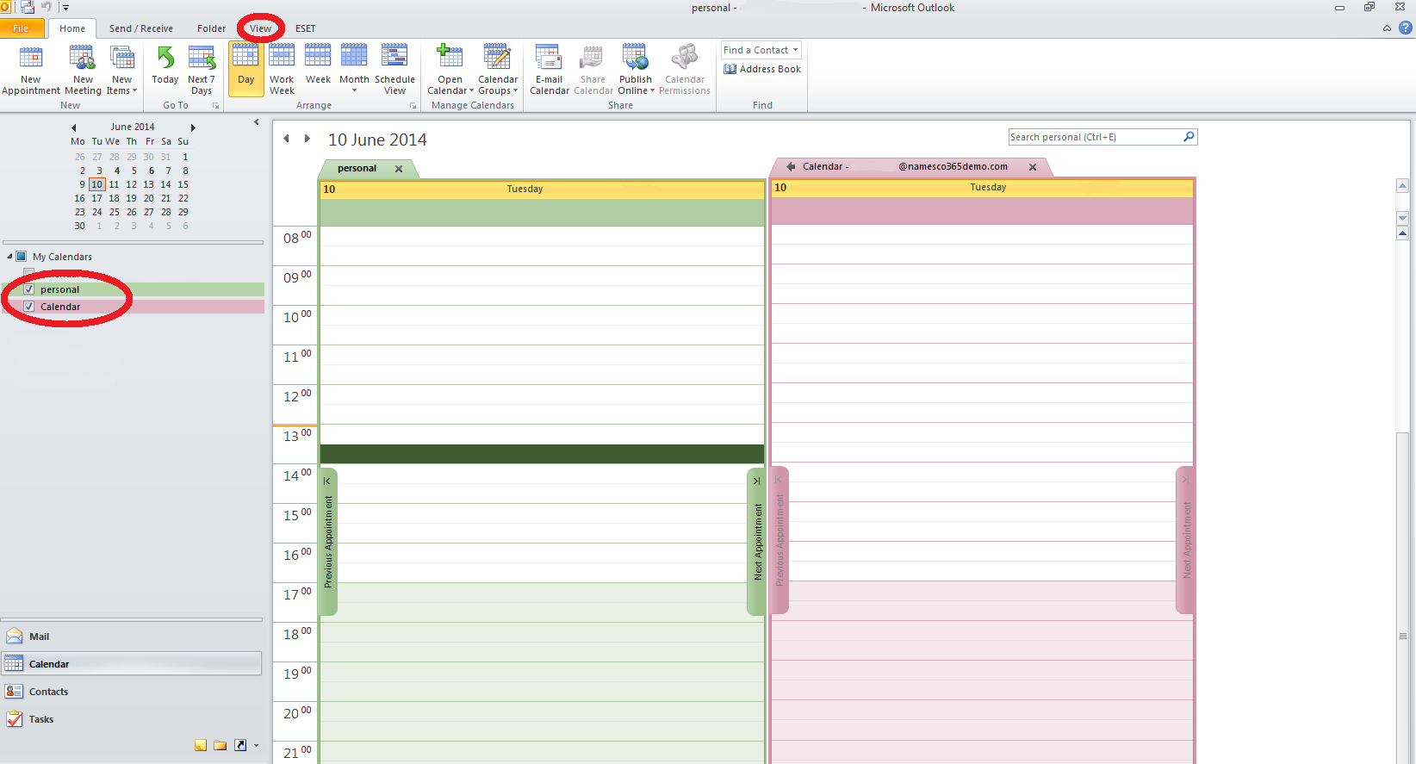Open the Address Book

click(x=762, y=69)
